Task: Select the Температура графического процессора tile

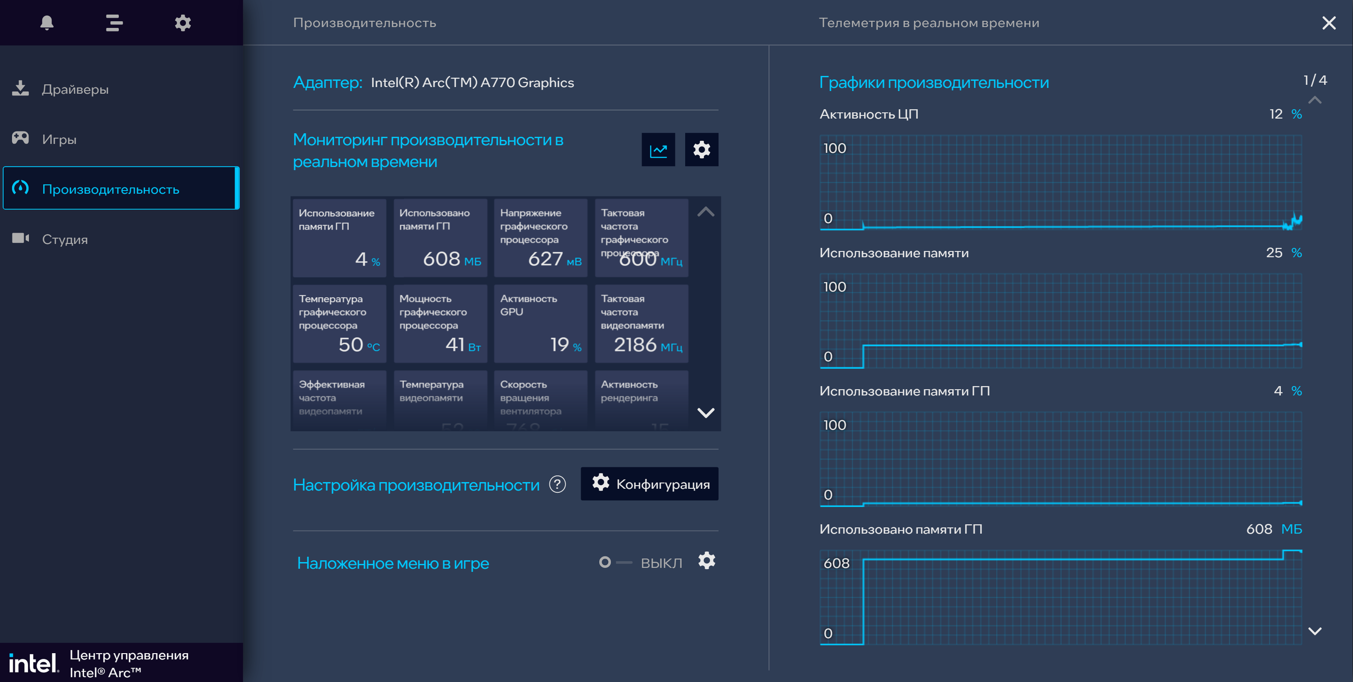Action: pos(339,324)
